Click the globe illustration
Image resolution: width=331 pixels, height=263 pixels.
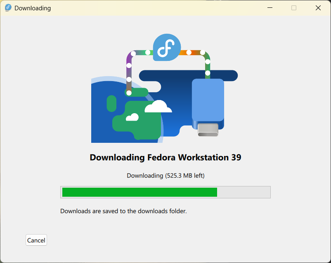pyautogui.click(x=127, y=109)
